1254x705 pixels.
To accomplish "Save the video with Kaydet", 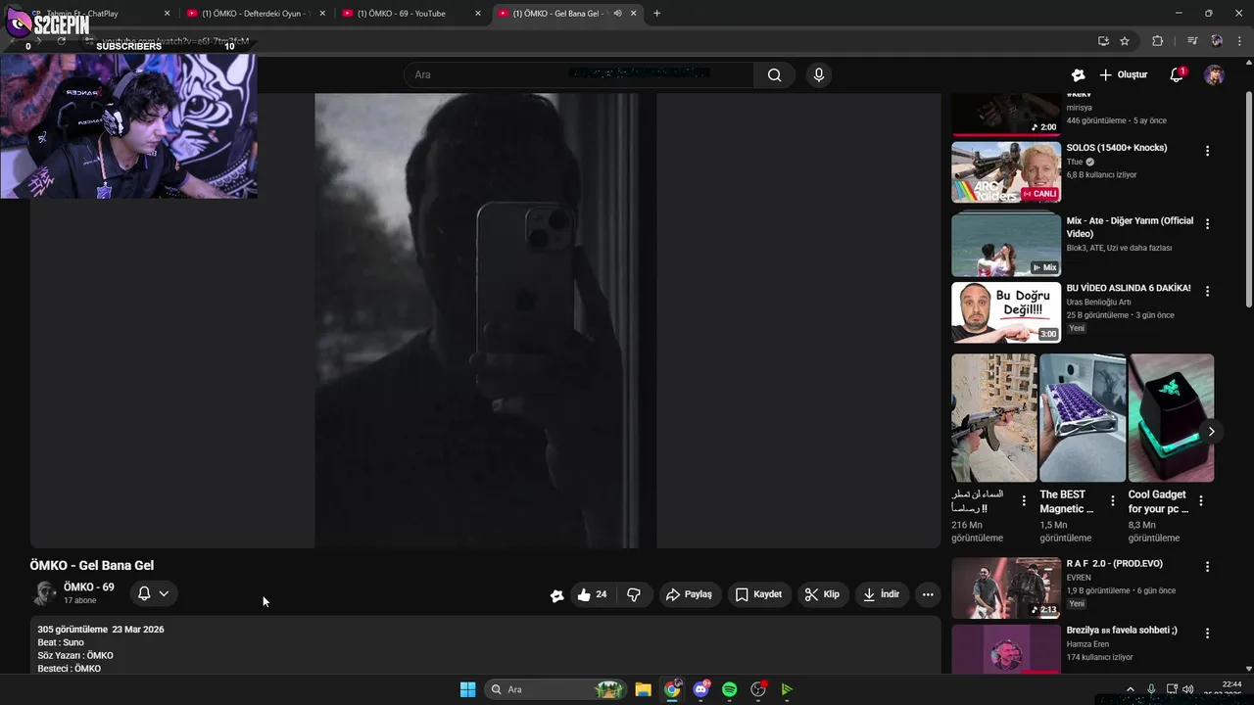I will pyautogui.click(x=758, y=594).
